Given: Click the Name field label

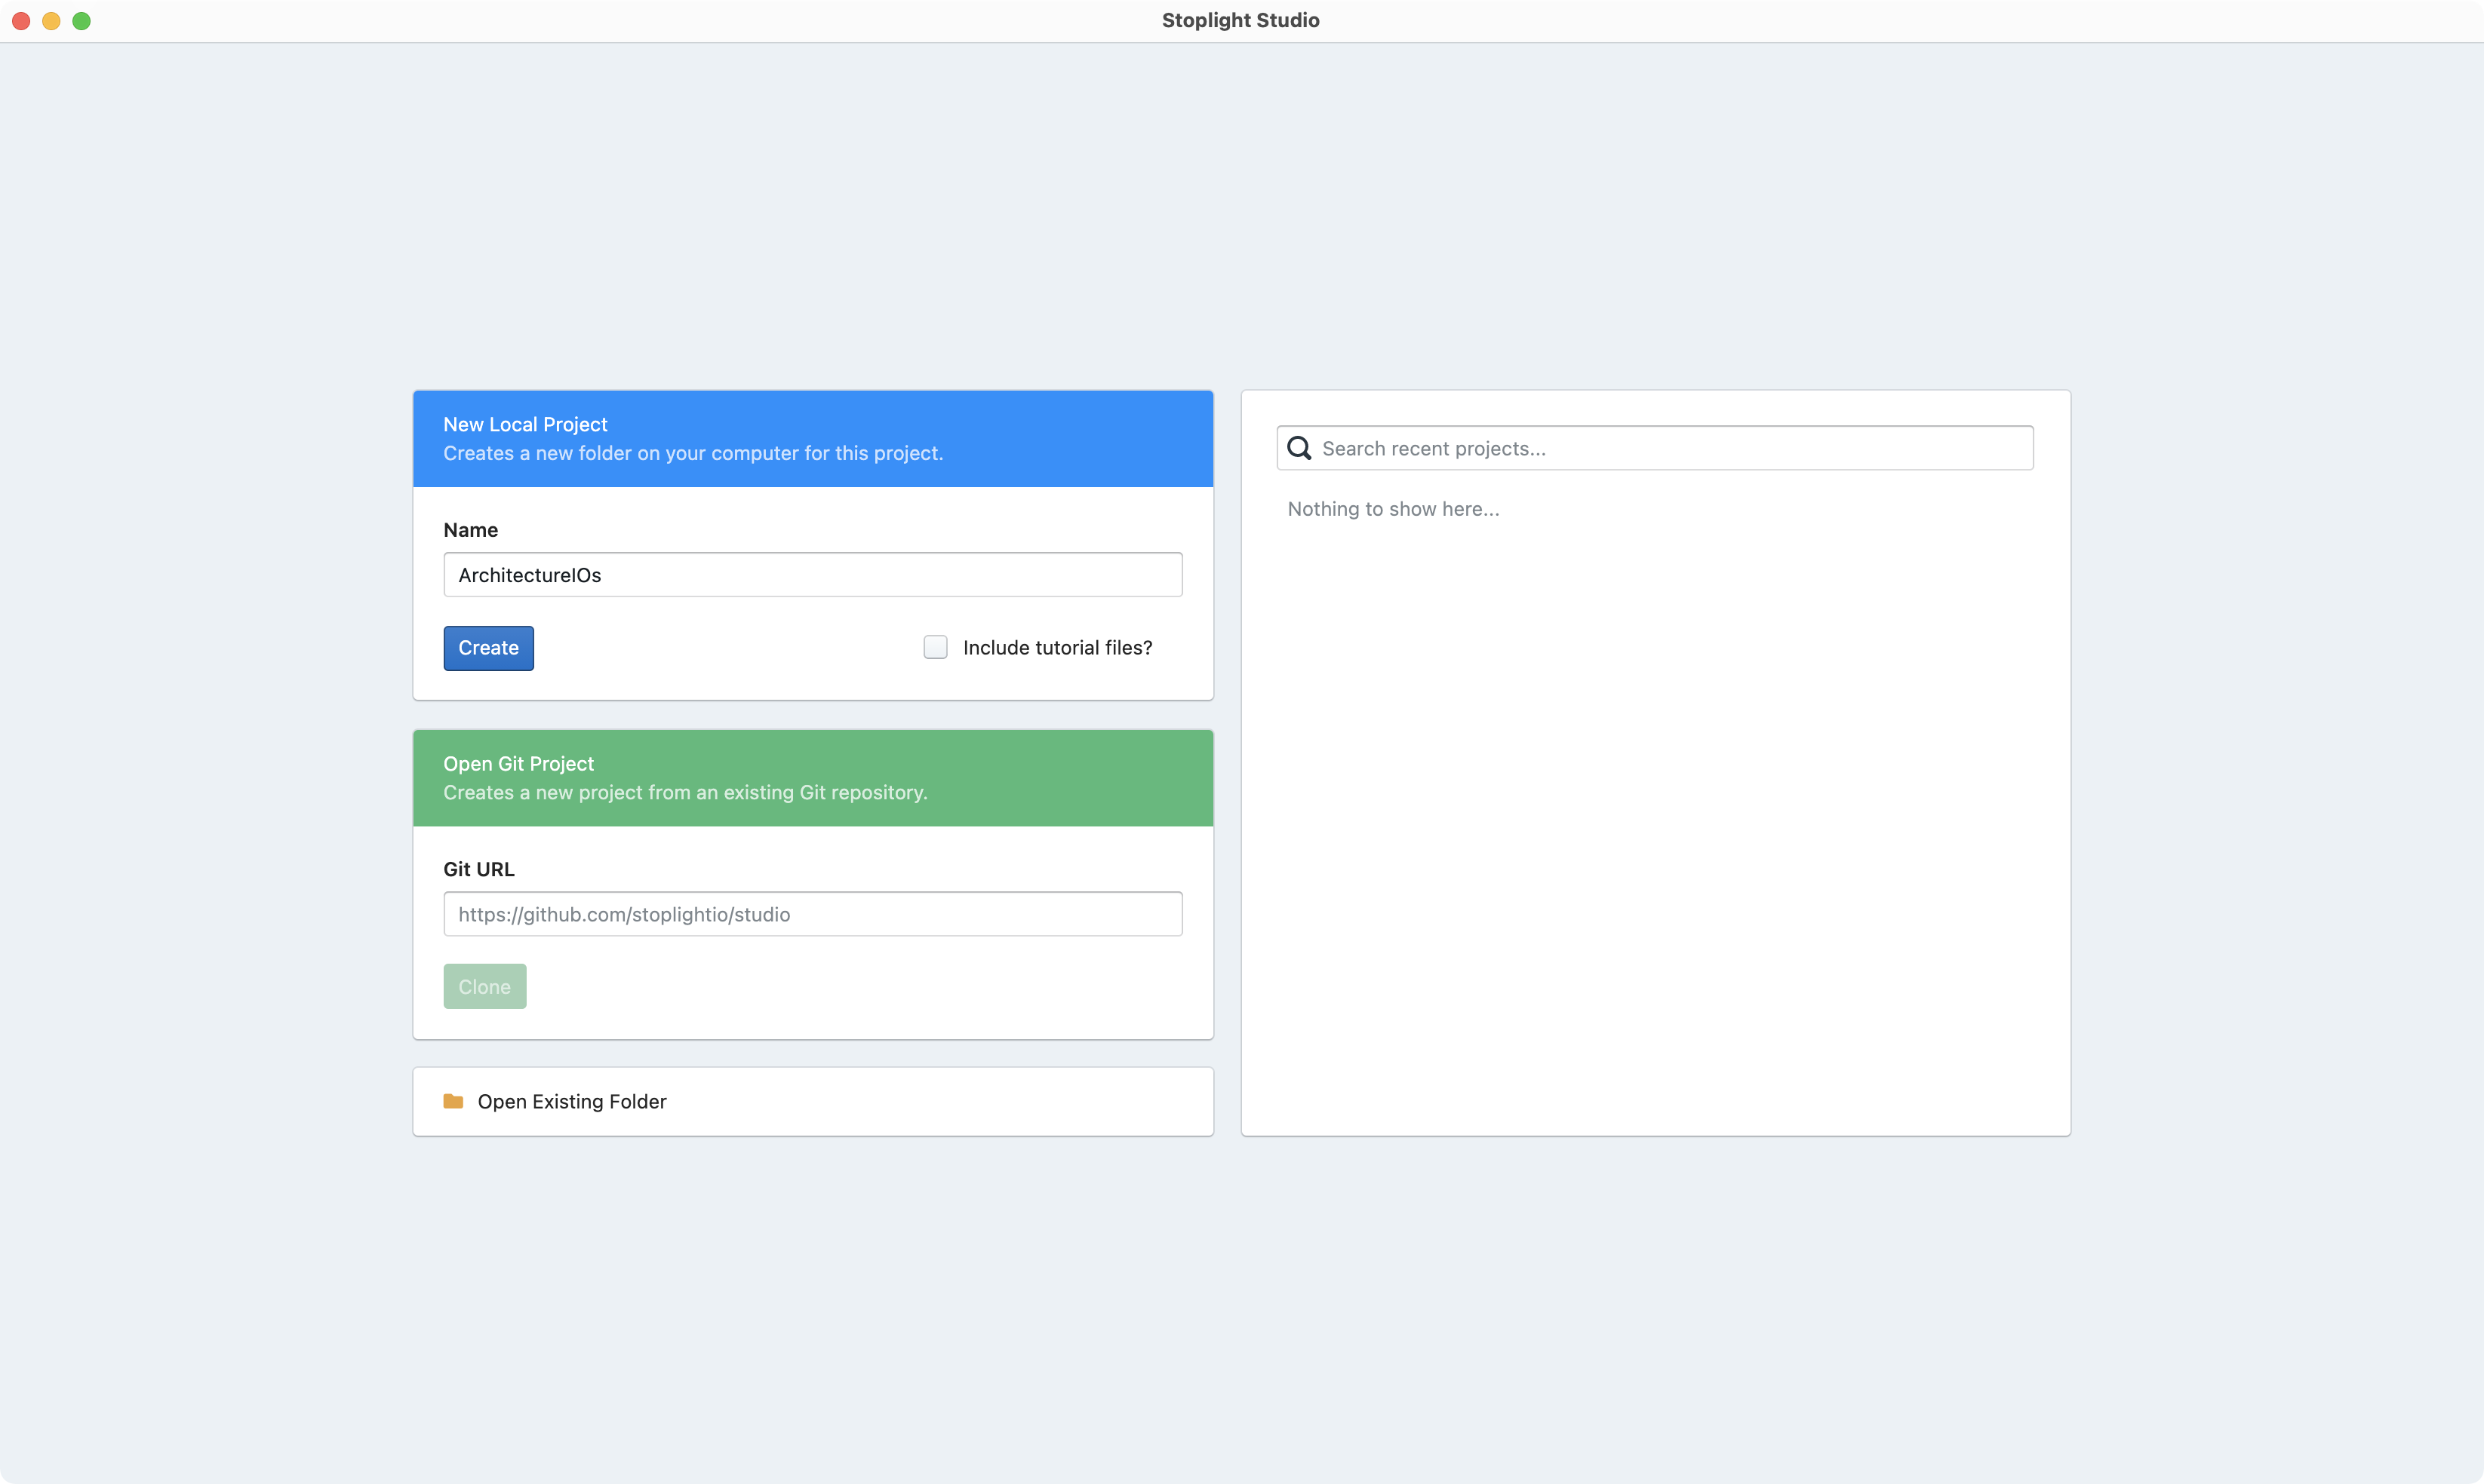Looking at the screenshot, I should point(470,530).
